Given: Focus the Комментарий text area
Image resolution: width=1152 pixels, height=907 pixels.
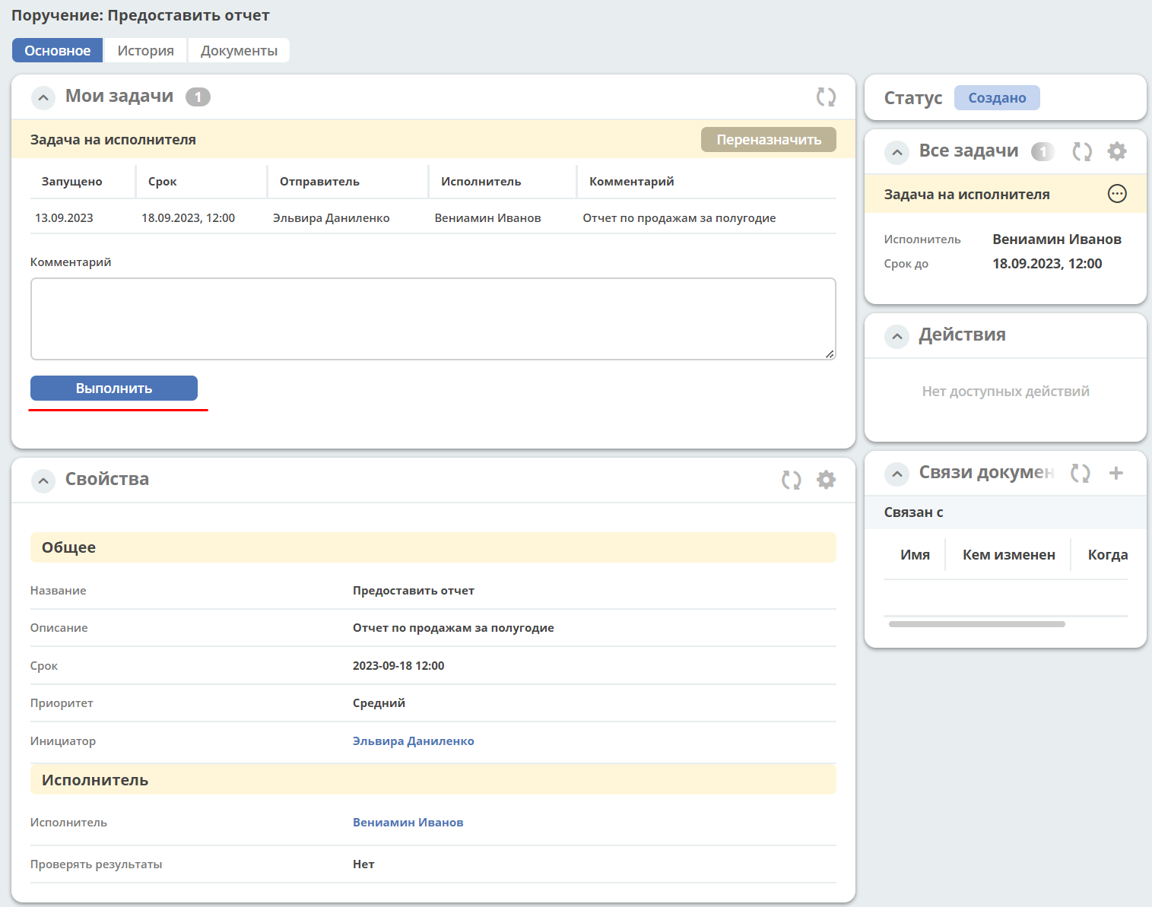Looking at the screenshot, I should click(433, 319).
